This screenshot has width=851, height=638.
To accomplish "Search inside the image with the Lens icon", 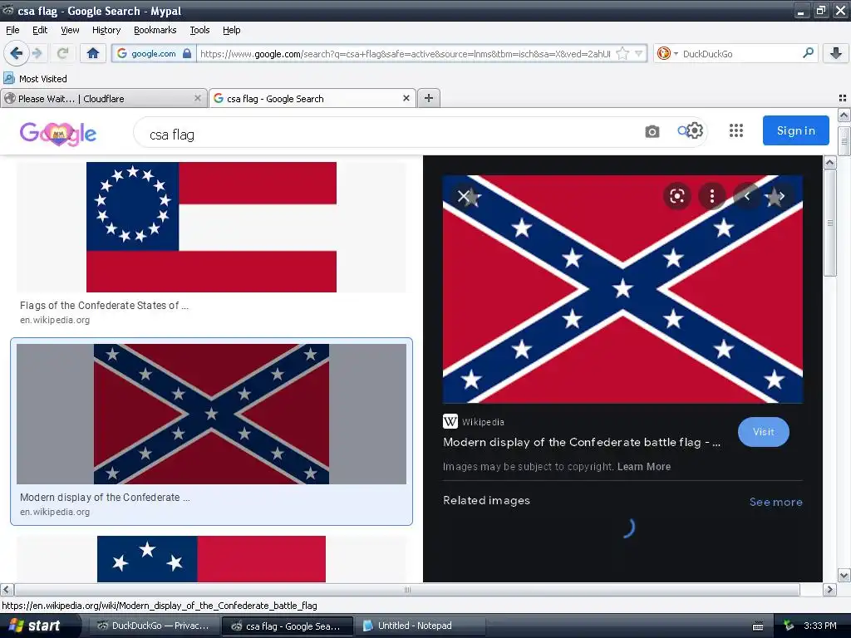I will tap(676, 196).
